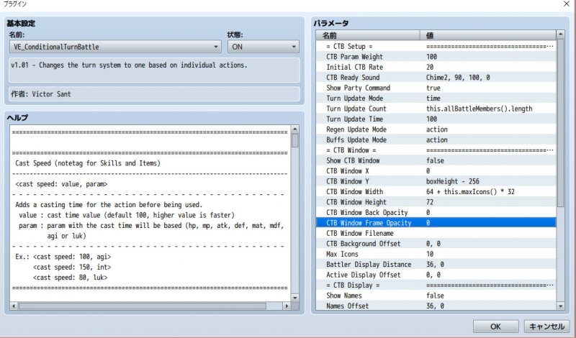This screenshot has width=576, height=338.
Task: Click help horizontal scroll right arrow
Action: [x=287, y=306]
